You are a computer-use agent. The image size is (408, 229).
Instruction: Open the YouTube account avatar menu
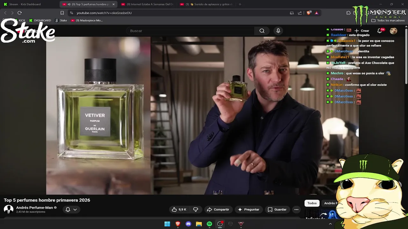click(x=394, y=31)
